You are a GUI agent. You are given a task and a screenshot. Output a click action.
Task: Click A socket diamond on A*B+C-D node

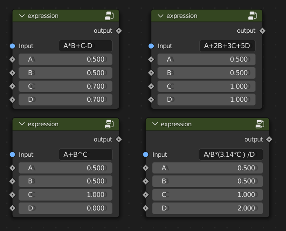click(12, 59)
